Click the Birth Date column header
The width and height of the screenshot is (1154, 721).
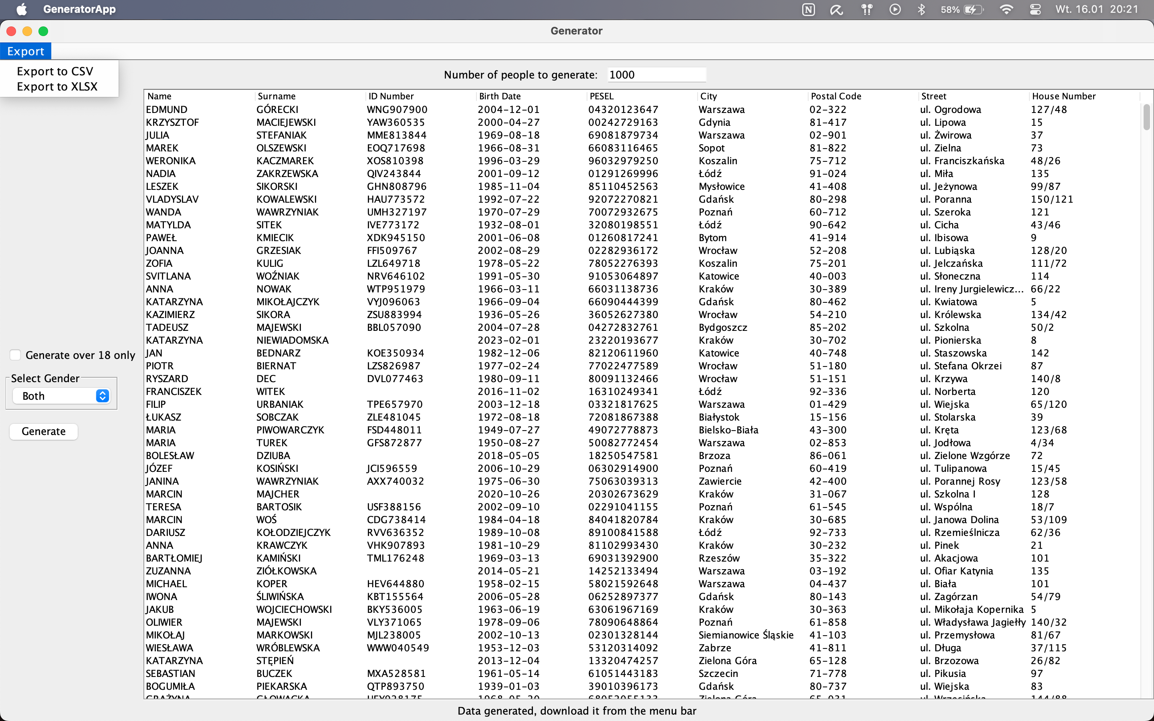point(499,96)
